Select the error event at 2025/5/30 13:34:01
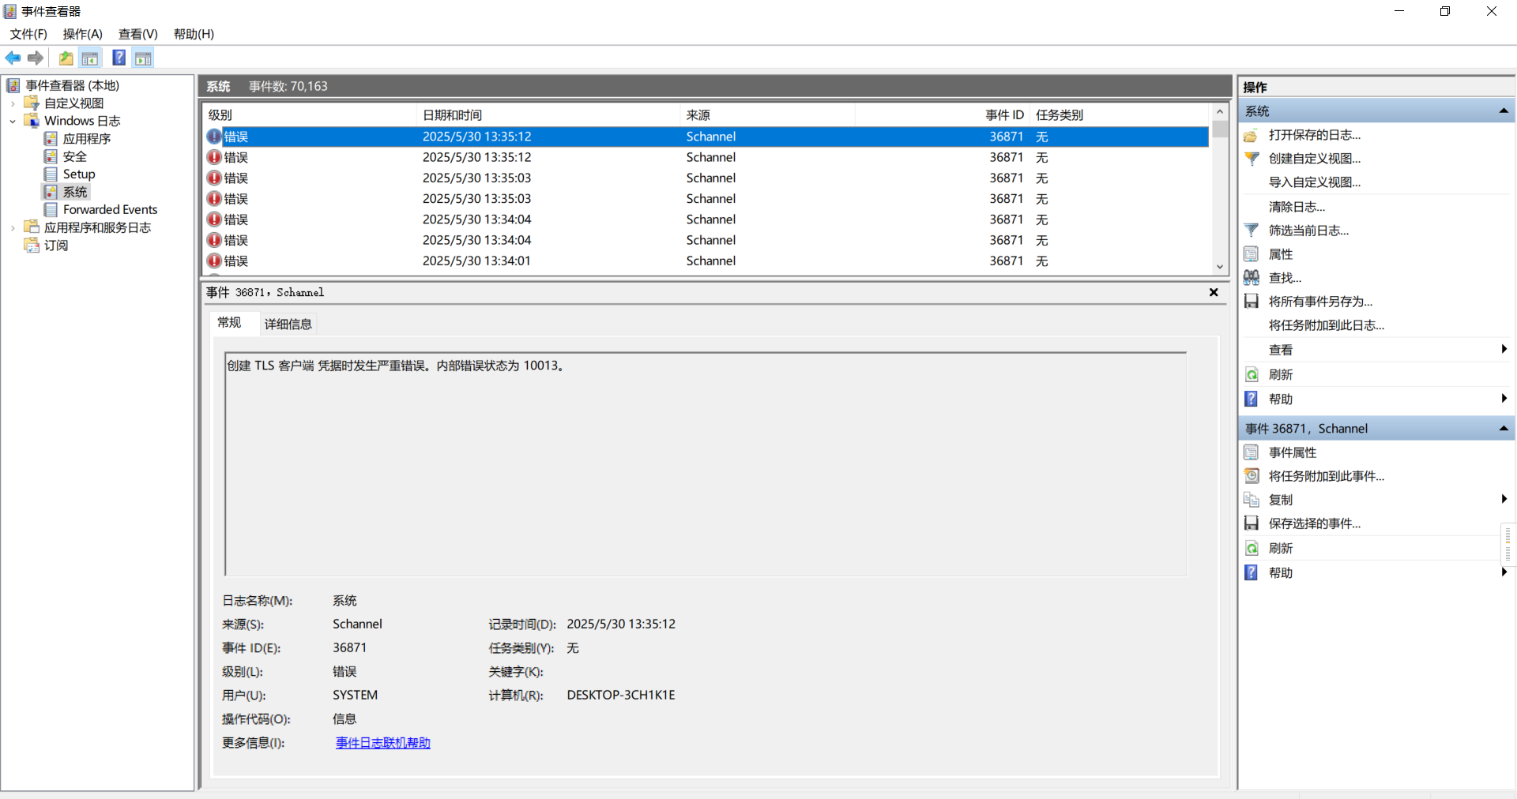This screenshot has height=799, width=1517. [706, 261]
